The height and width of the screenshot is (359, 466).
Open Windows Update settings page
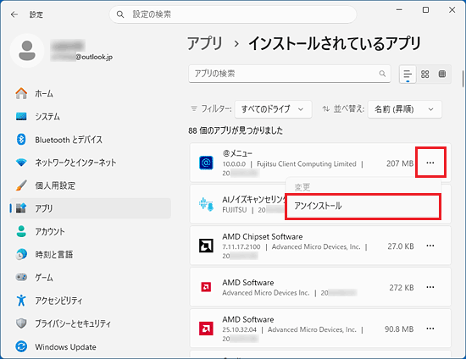91,347
